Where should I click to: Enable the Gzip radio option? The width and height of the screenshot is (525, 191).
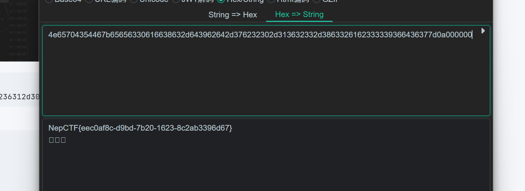(x=317, y=1)
